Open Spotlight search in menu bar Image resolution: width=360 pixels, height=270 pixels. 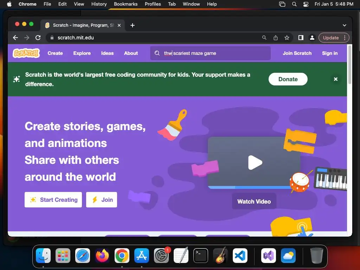pos(294,4)
